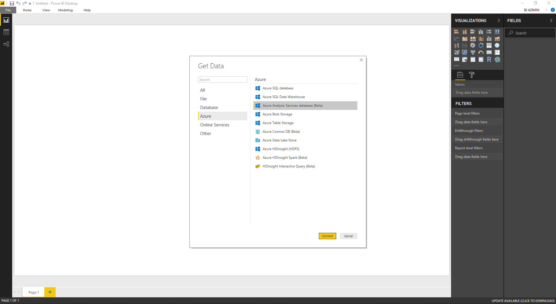
Task: Choose Azure Cosmos DB (Beta) connector
Action: tap(305, 131)
